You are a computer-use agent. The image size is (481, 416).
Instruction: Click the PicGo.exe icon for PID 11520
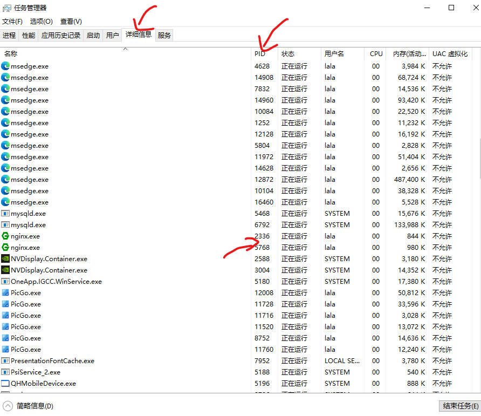5,326
